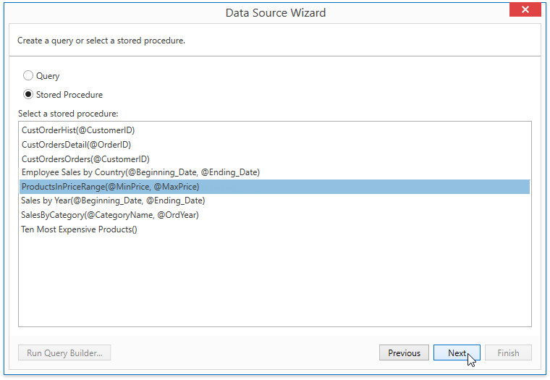The height and width of the screenshot is (380, 550).
Task: Close the Data Source Wizard window
Action: pos(525,10)
